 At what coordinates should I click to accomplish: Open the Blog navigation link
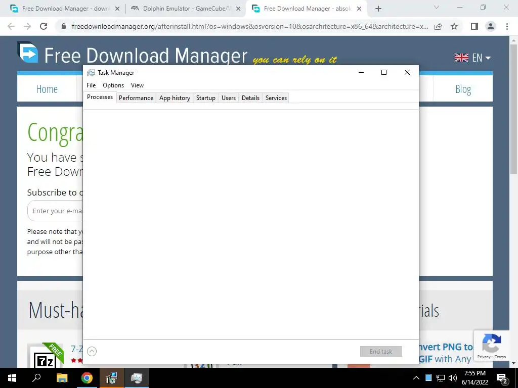463,89
